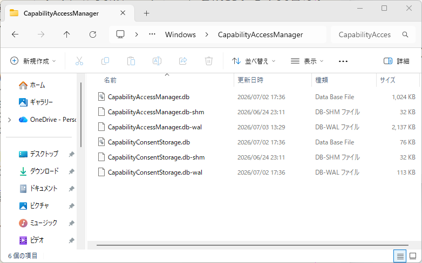
Task: Refresh the folder view
Action: [93, 34]
